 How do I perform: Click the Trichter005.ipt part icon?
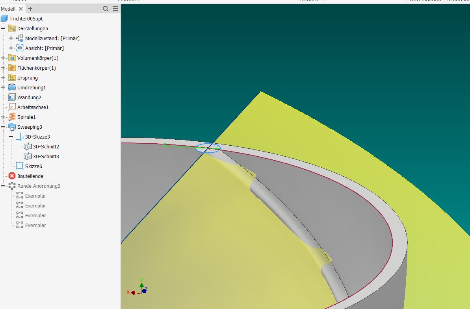pos(4,19)
